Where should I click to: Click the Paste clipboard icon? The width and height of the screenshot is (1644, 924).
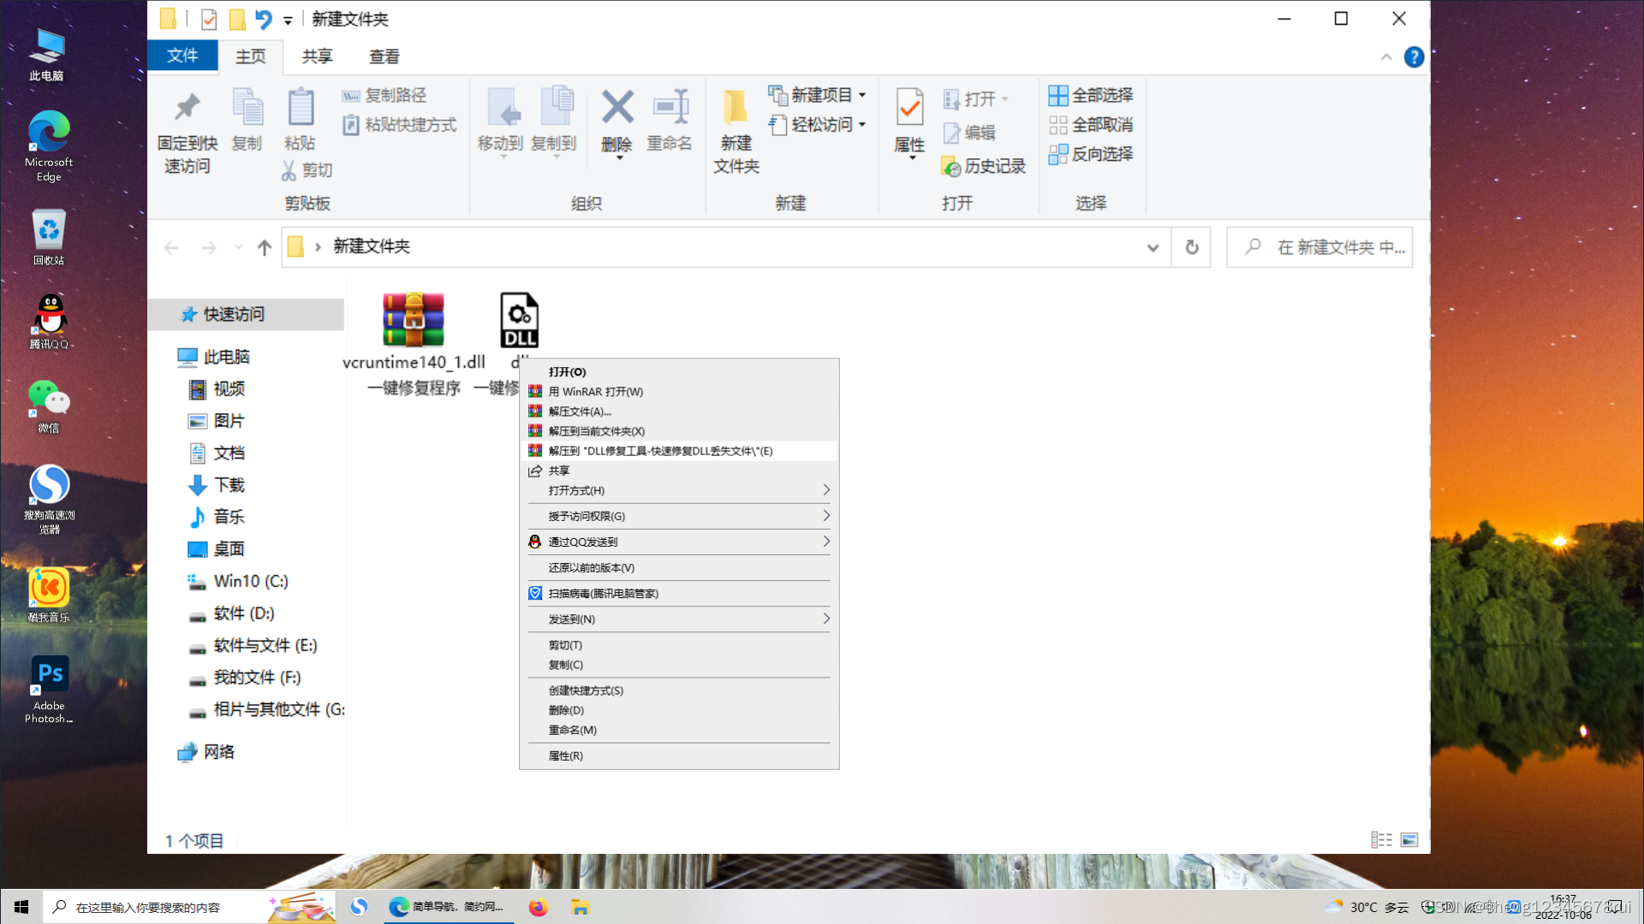300,108
